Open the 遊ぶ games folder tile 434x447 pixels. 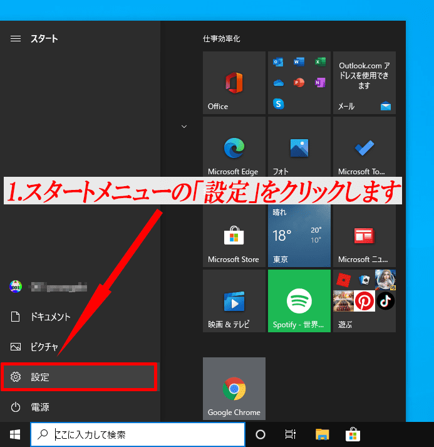(x=364, y=301)
